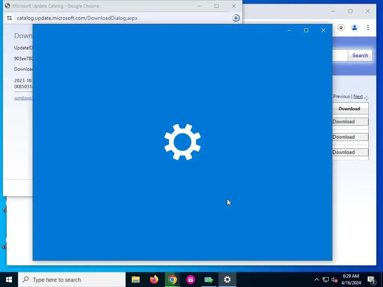Click the Download column header

tap(349, 109)
